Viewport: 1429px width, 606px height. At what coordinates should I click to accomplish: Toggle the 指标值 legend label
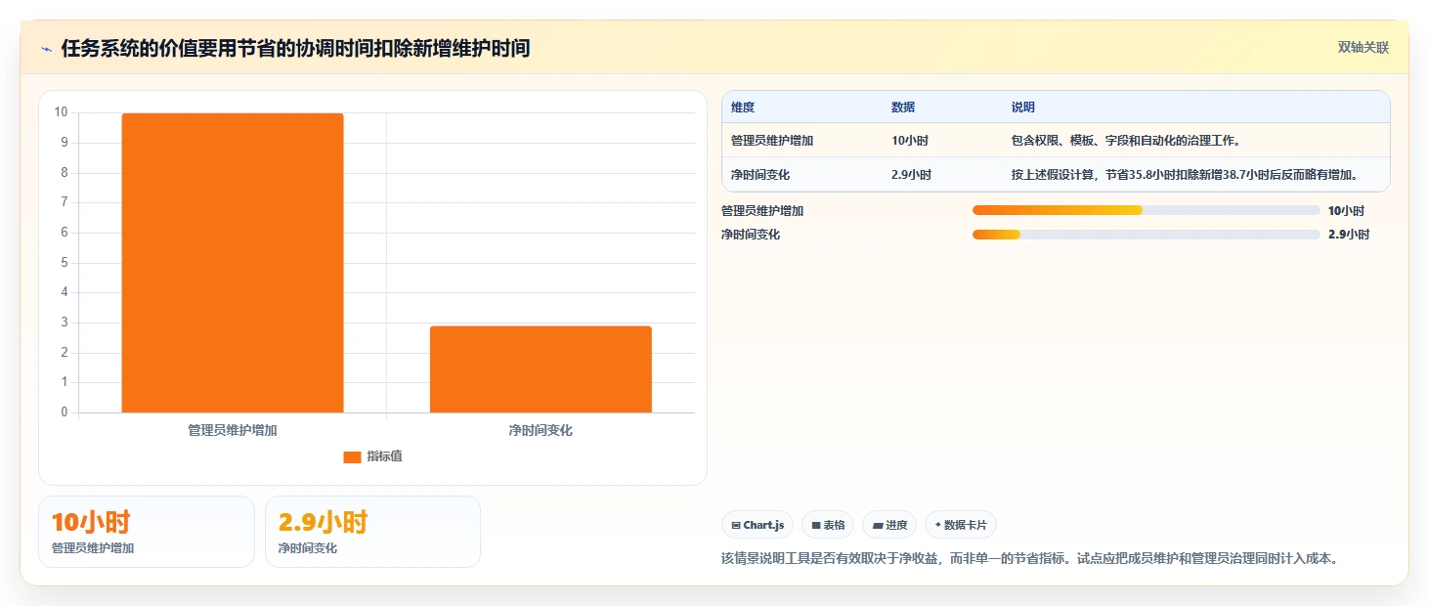pyautogui.click(x=384, y=457)
